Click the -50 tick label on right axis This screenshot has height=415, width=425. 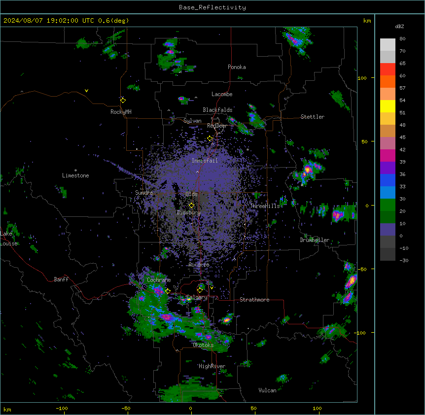pyautogui.click(x=362, y=269)
